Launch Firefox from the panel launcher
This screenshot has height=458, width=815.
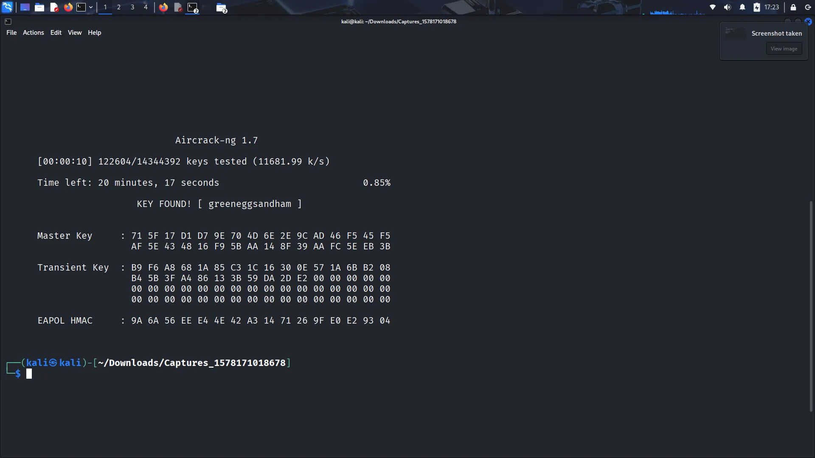68,7
